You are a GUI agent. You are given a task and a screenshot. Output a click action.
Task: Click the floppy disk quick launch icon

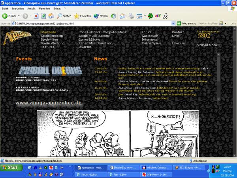pos(40,174)
